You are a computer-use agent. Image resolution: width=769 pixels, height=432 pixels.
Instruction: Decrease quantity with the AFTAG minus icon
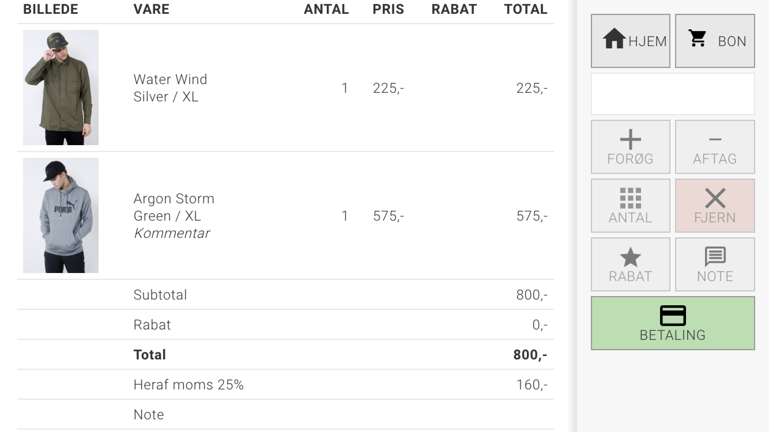click(715, 147)
